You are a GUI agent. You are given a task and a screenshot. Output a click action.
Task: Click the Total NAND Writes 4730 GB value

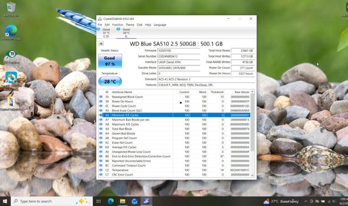[243, 62]
